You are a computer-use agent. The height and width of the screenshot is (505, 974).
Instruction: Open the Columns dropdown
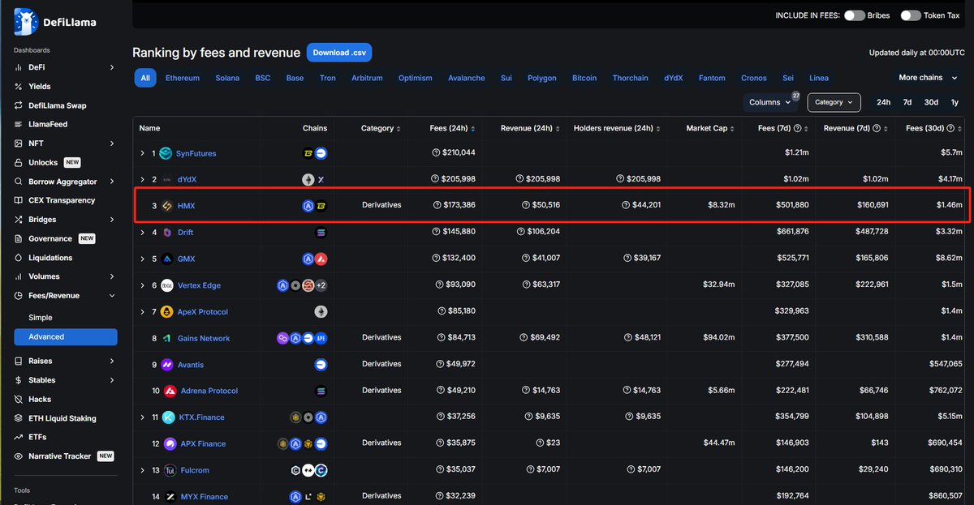point(770,102)
